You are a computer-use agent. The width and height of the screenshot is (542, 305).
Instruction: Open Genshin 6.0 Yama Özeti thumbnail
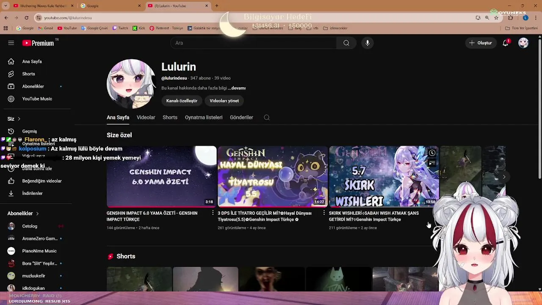pyautogui.click(x=161, y=177)
